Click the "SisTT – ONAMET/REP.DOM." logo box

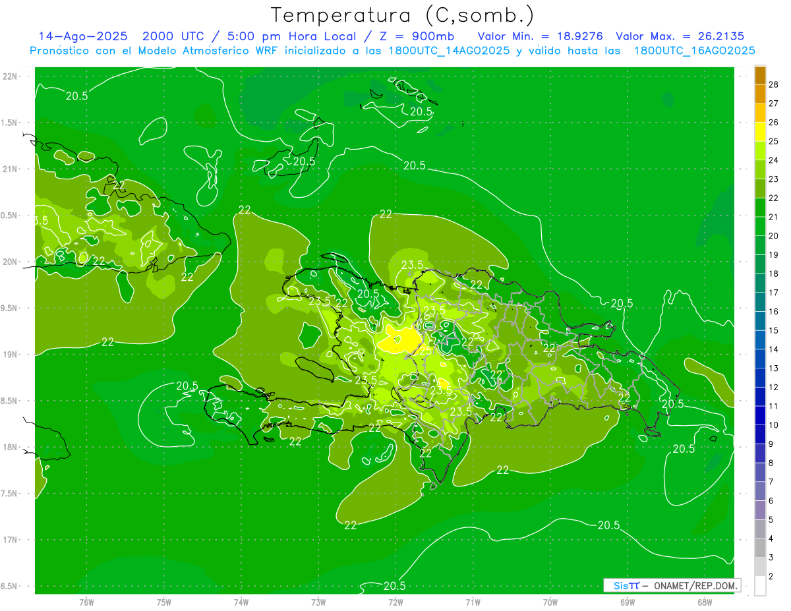[672, 585]
